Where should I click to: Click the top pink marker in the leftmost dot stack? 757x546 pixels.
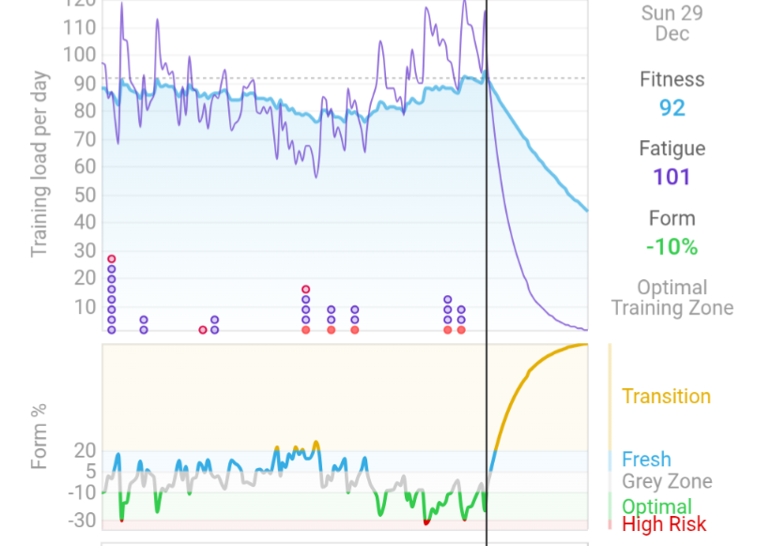point(112,258)
